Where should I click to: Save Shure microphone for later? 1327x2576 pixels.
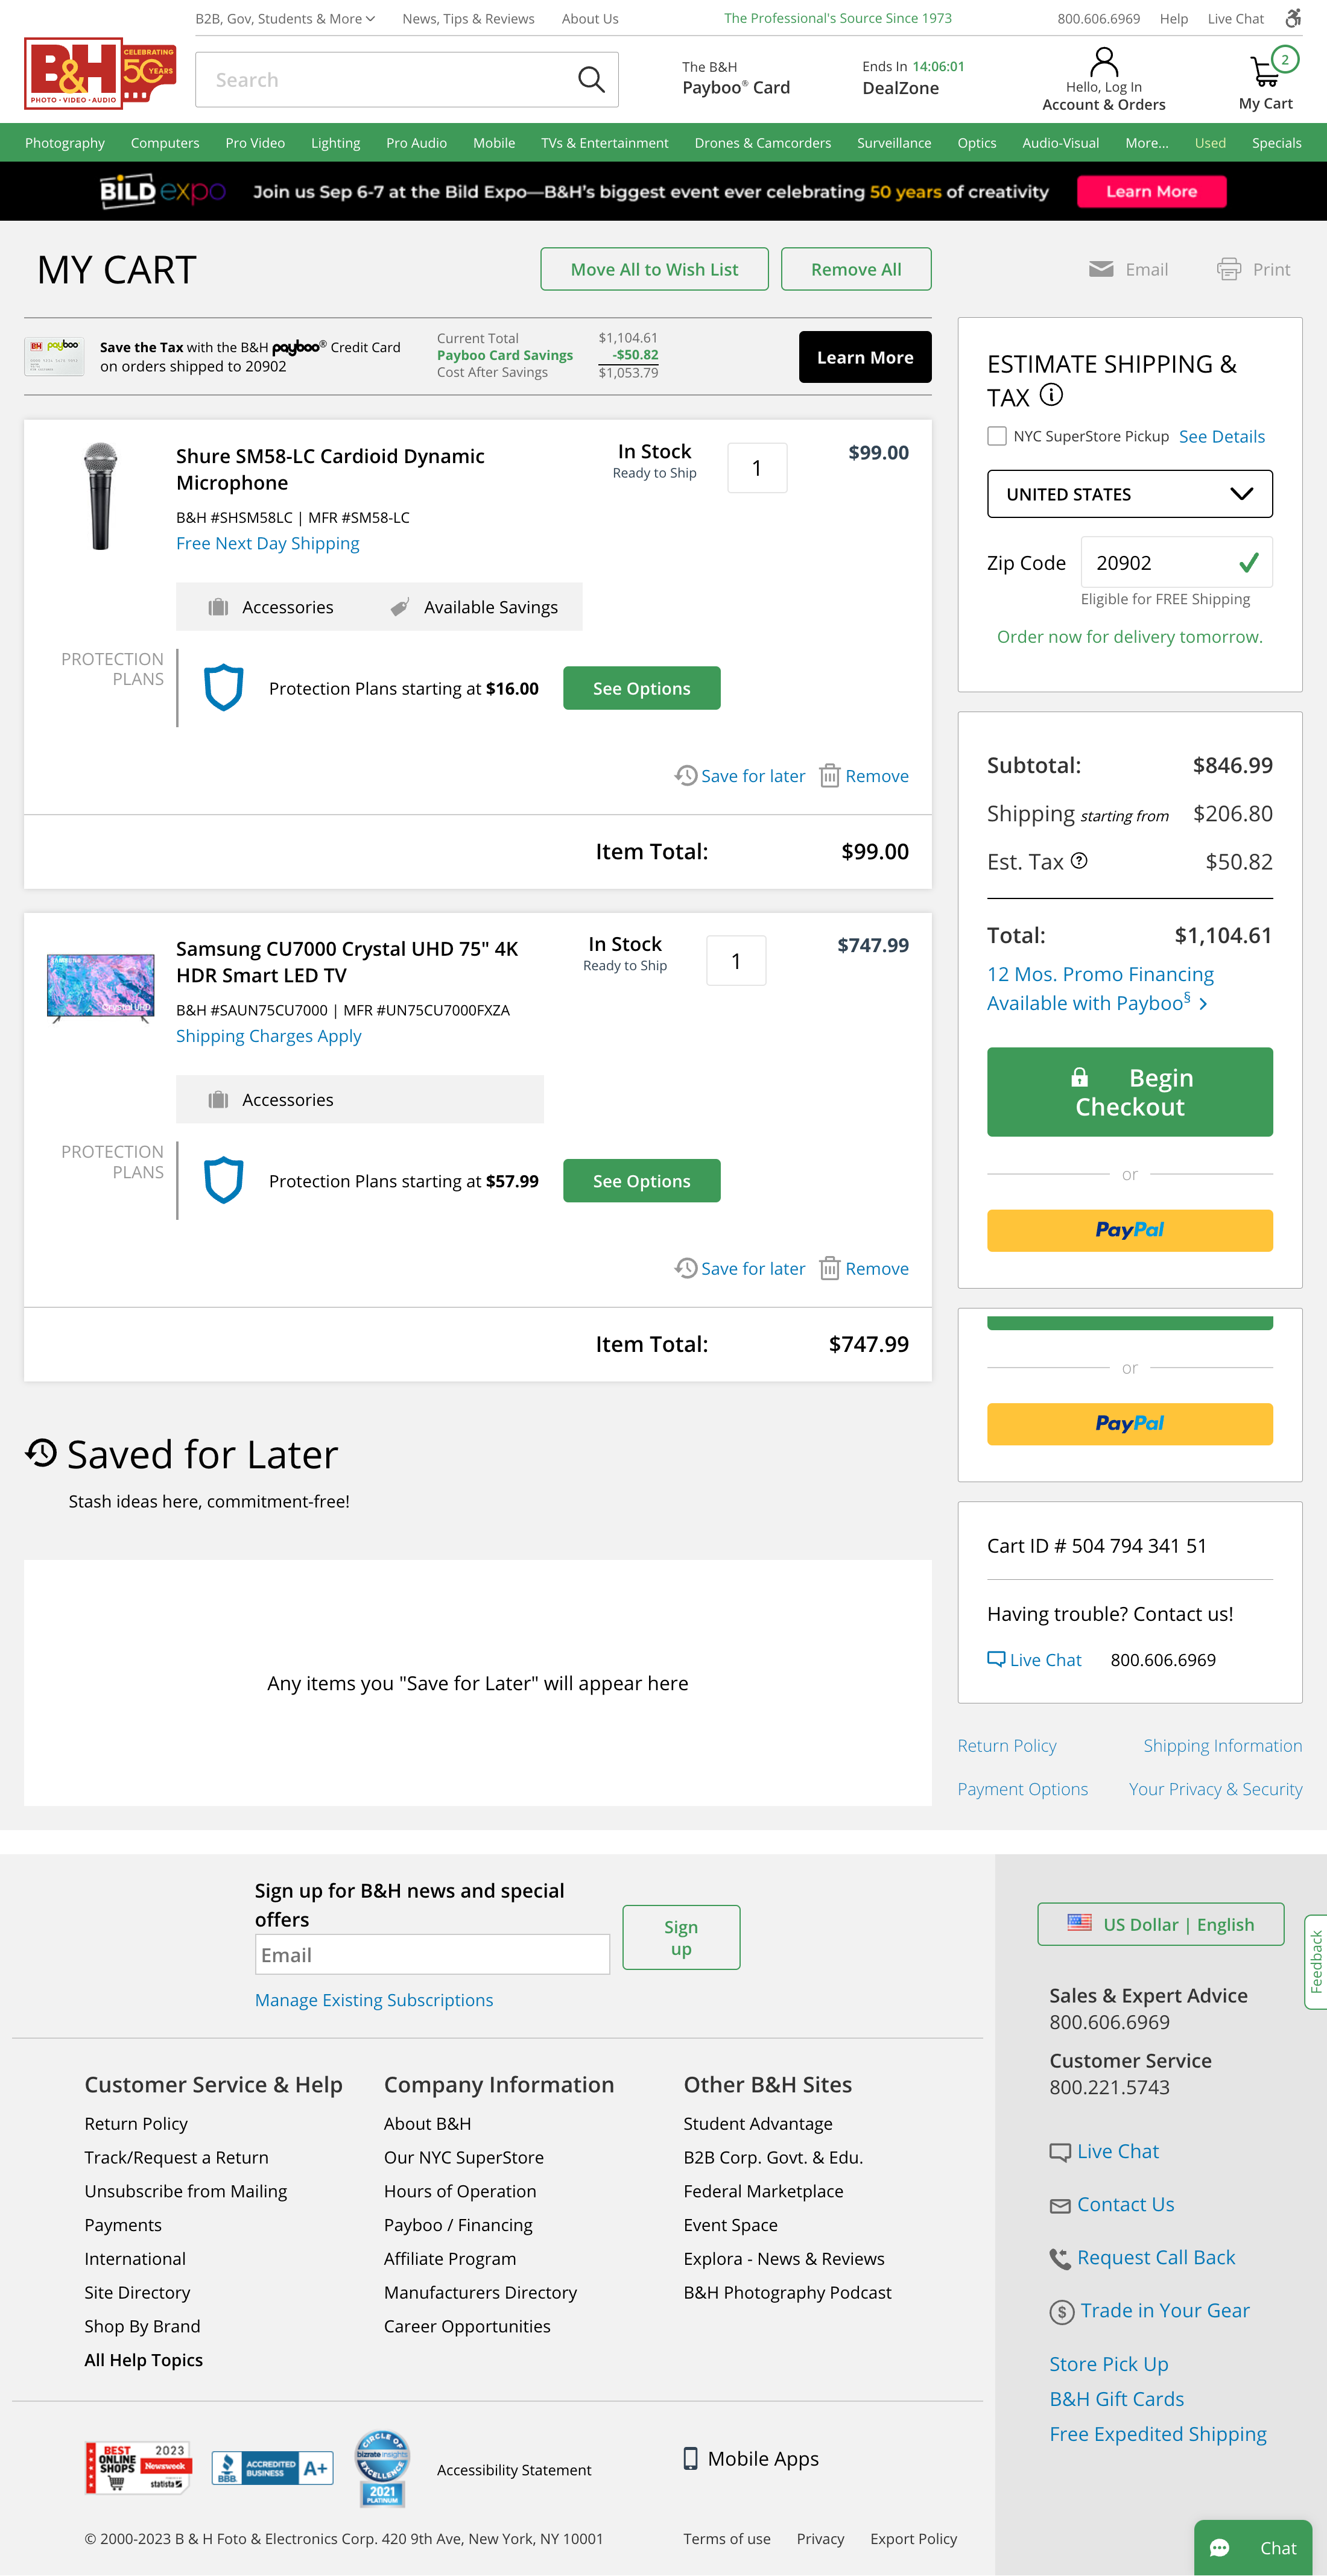point(740,776)
